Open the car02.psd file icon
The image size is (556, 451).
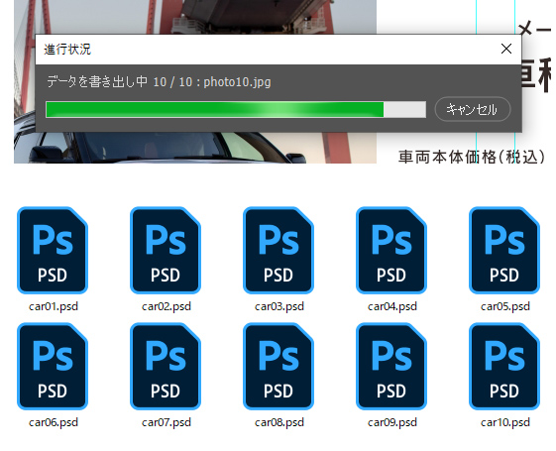pos(166,251)
